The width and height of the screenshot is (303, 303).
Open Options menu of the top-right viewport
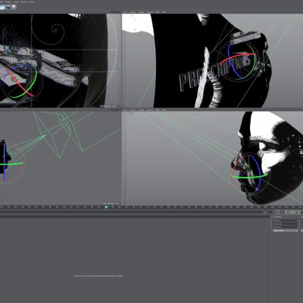point(150,12)
